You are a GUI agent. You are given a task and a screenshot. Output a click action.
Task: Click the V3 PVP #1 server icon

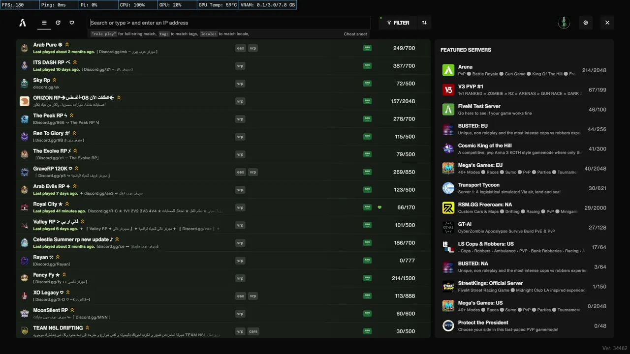[x=448, y=90]
